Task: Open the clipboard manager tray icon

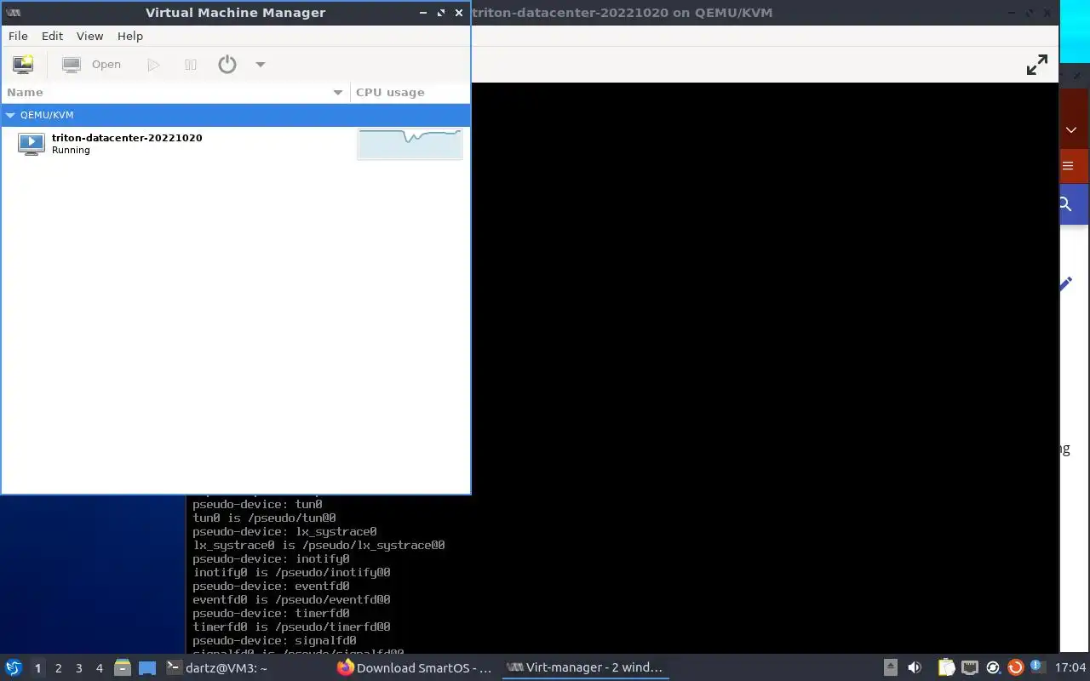Action: (946, 667)
